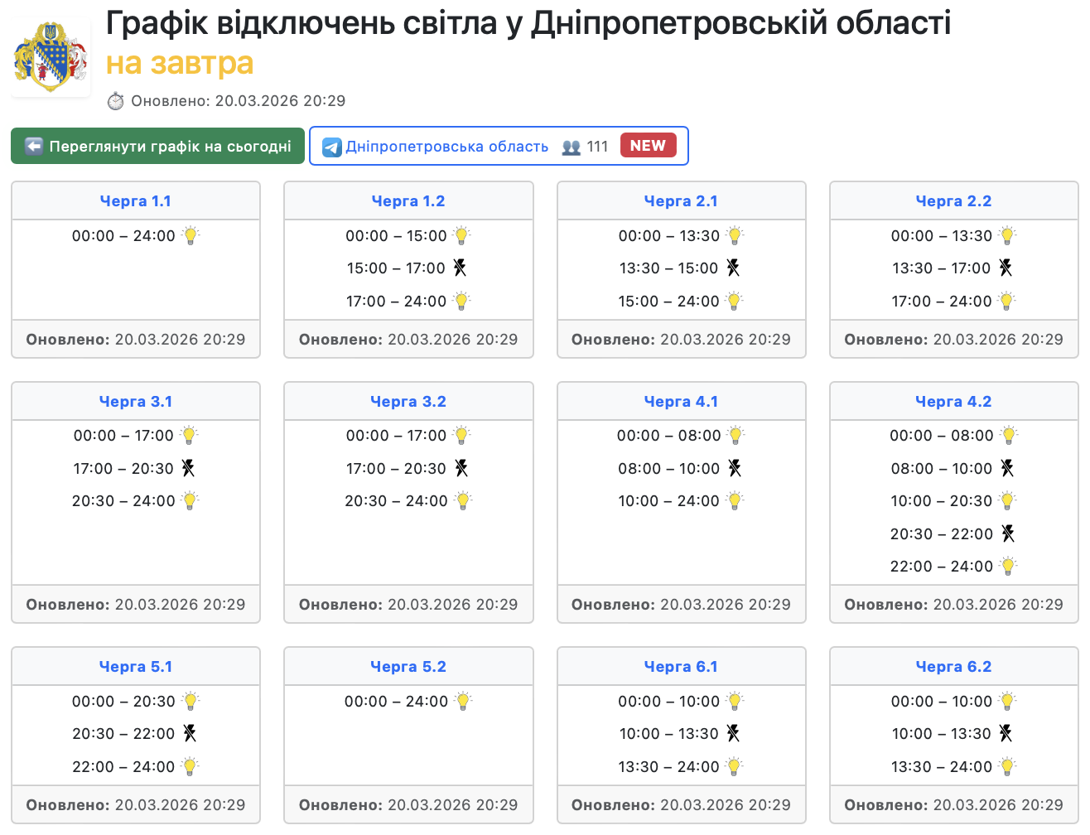1090x835 pixels.
Task: Open today's schedule with the green button
Action: point(157,147)
